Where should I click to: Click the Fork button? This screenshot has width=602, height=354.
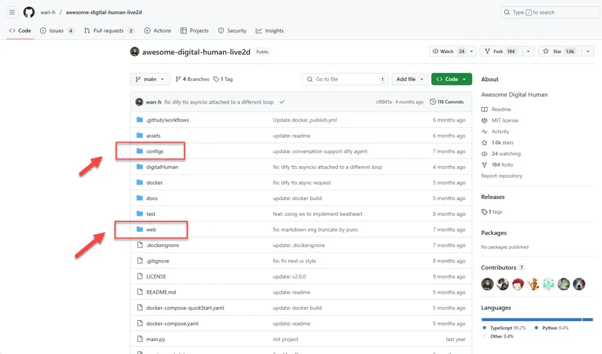pos(500,51)
